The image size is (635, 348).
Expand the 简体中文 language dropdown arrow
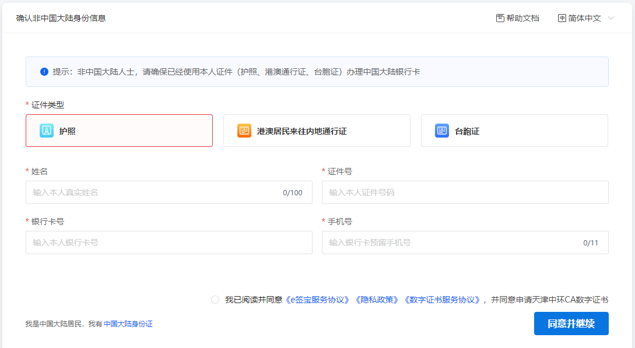[x=611, y=18]
